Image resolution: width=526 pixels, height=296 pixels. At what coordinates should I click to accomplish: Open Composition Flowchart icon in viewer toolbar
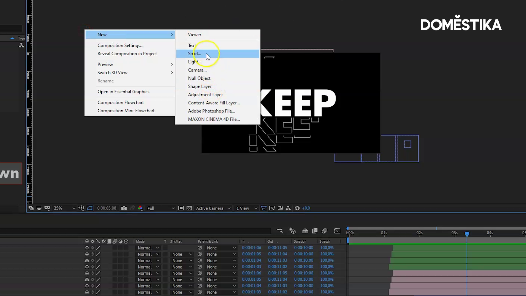[x=288, y=208]
